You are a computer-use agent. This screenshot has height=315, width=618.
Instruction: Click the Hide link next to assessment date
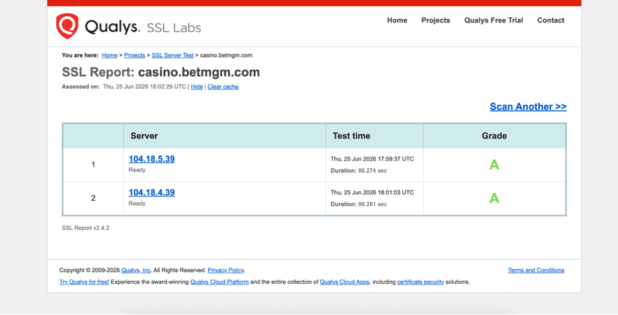[197, 87]
